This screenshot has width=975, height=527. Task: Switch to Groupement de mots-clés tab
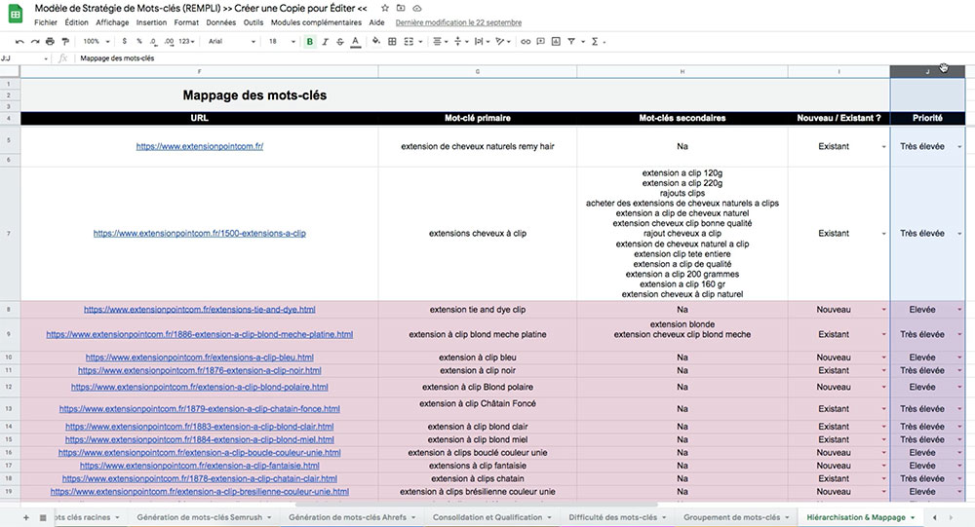[x=736, y=517]
